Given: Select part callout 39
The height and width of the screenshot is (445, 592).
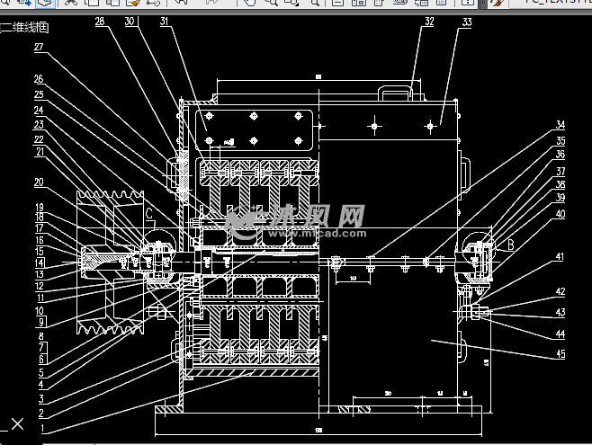Looking at the screenshot, I should click(x=561, y=198).
